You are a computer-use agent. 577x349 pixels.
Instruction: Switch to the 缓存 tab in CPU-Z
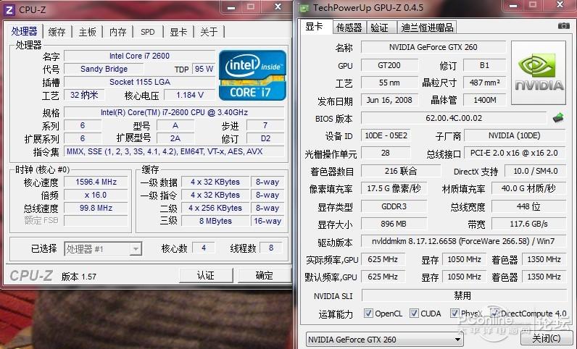pos(57,32)
